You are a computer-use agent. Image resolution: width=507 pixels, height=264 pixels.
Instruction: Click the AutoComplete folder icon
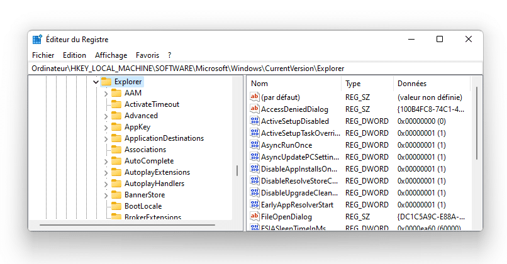click(116, 161)
